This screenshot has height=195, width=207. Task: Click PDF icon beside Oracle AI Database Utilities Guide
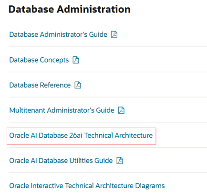(120, 161)
